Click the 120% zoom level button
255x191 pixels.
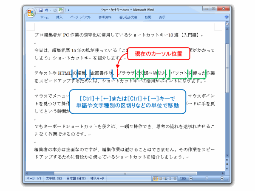click(183, 179)
